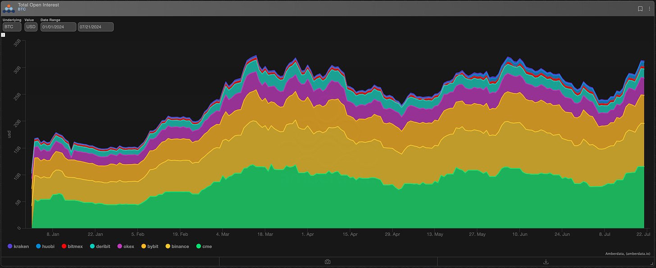The width and height of the screenshot is (656, 268).
Task: Click the 35B y-axis label
Action: 18,43
